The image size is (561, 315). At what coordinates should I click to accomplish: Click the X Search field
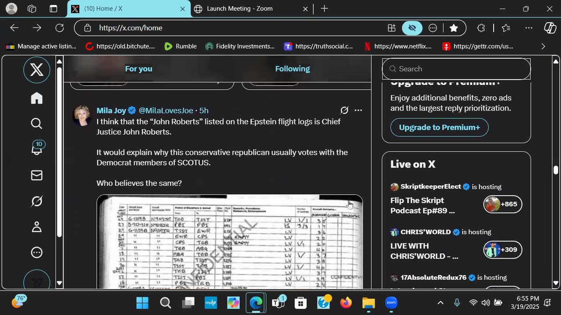(456, 69)
